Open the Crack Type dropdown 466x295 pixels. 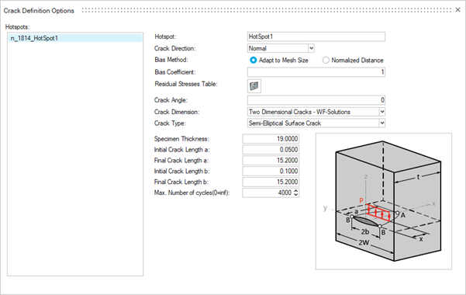[382, 123]
